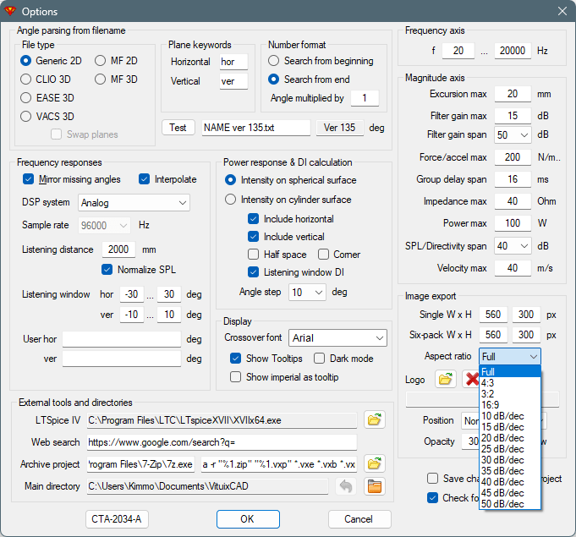Click the Cancel button
This screenshot has width=576, height=537.
[359, 519]
